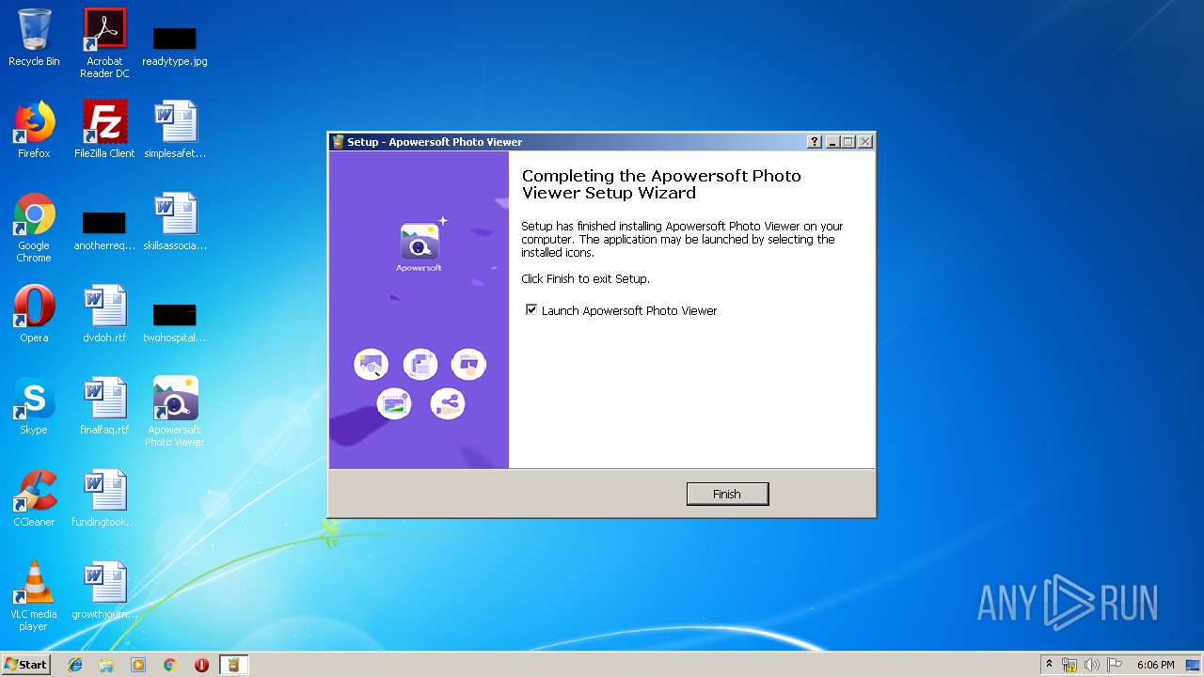Select readytype.jpg file on desktop
1204x677 pixels.
(174, 45)
